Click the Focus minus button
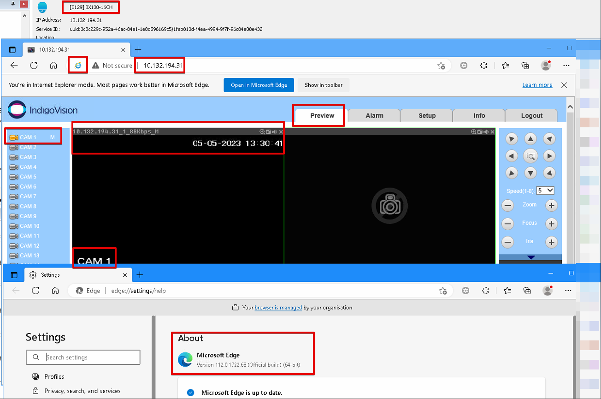601x399 pixels. [507, 224]
